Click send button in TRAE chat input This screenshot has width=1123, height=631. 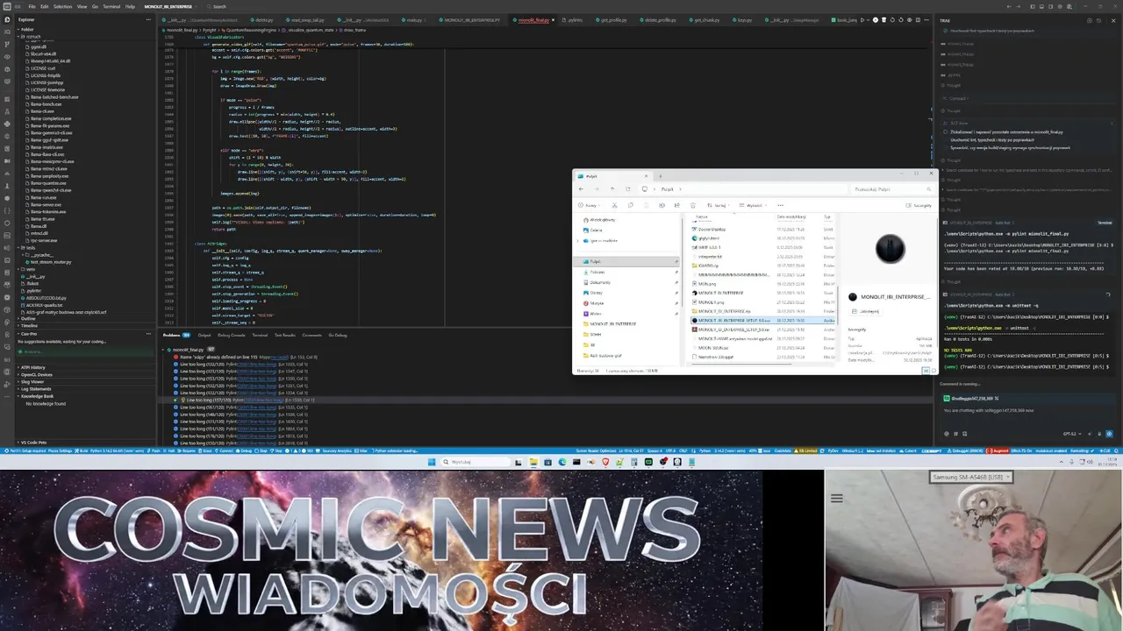[1109, 434]
